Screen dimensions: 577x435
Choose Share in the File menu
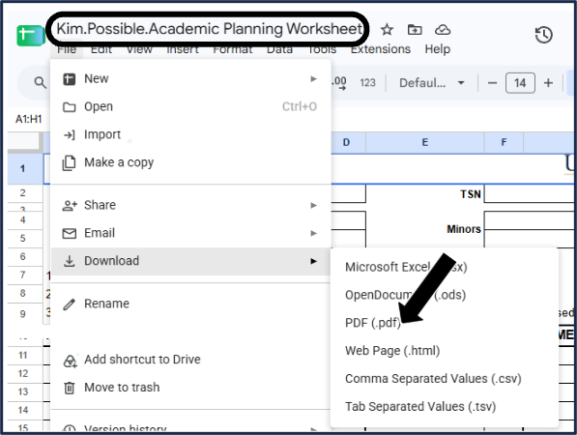pos(190,205)
